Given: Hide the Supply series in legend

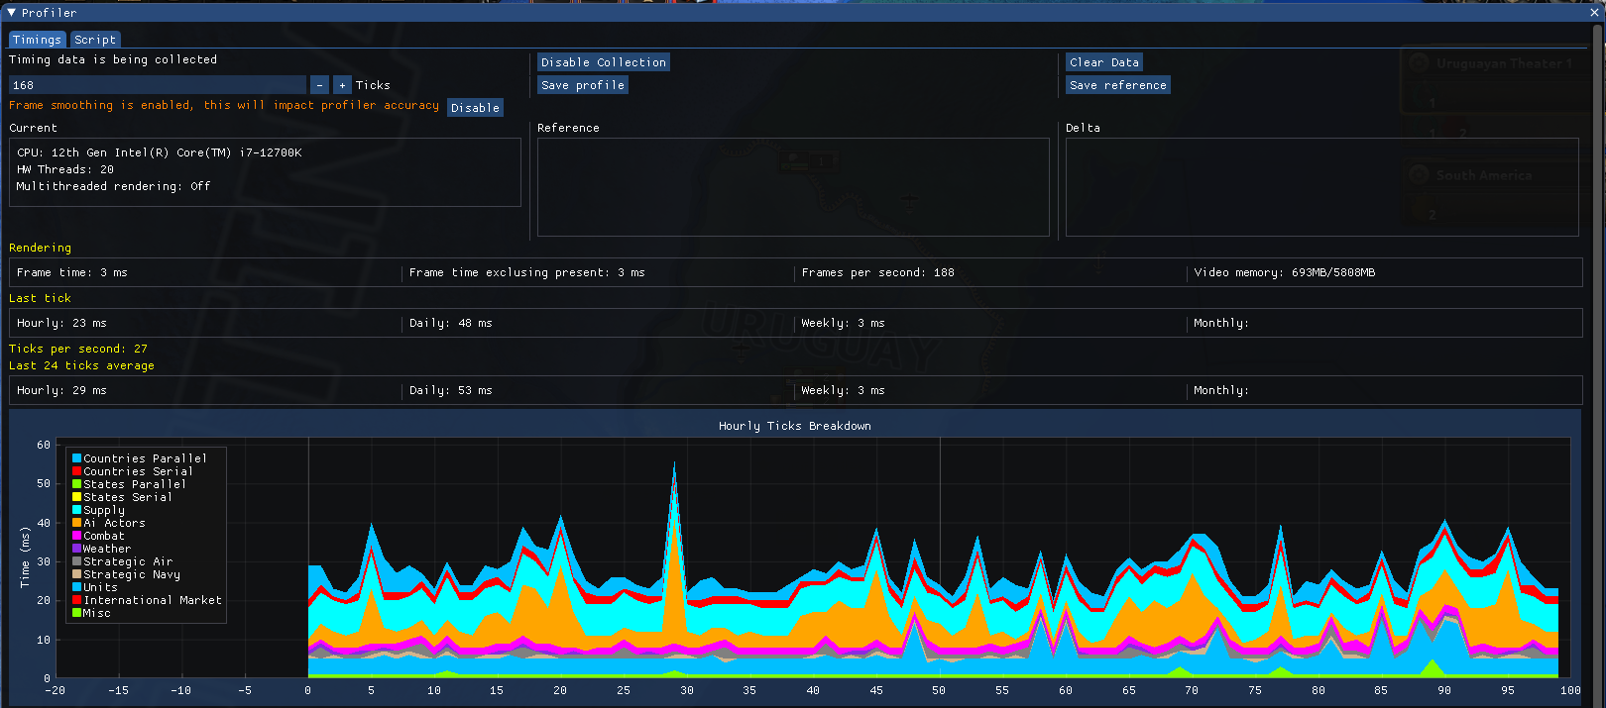Looking at the screenshot, I should [103, 510].
